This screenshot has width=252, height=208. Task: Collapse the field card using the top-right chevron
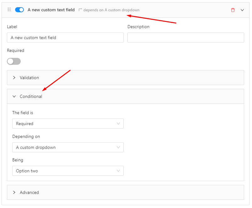pyautogui.click(x=242, y=10)
